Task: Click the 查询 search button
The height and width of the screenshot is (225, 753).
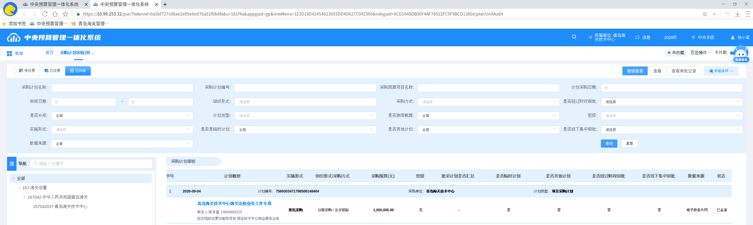Action: pos(609,144)
